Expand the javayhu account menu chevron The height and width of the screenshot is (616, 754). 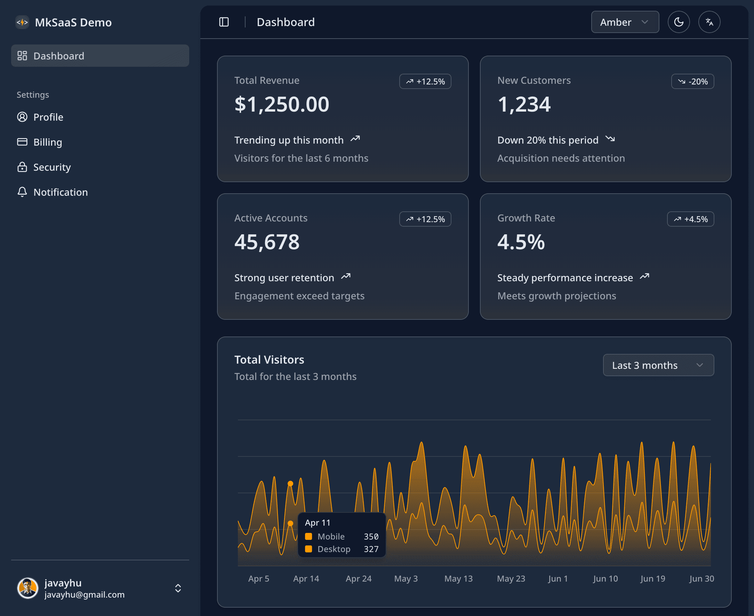pyautogui.click(x=178, y=588)
